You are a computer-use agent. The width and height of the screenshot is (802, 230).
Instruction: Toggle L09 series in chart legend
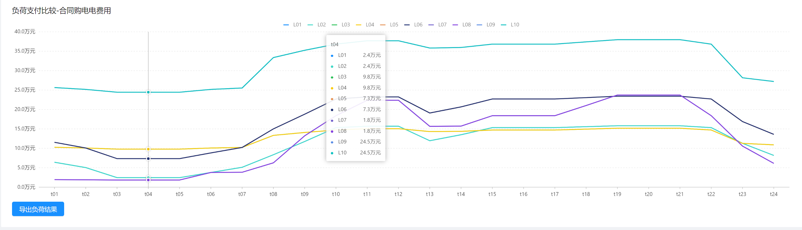(486, 25)
